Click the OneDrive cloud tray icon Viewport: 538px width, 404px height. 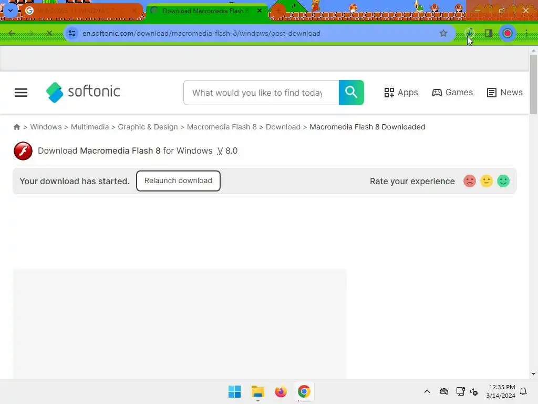pyautogui.click(x=444, y=391)
